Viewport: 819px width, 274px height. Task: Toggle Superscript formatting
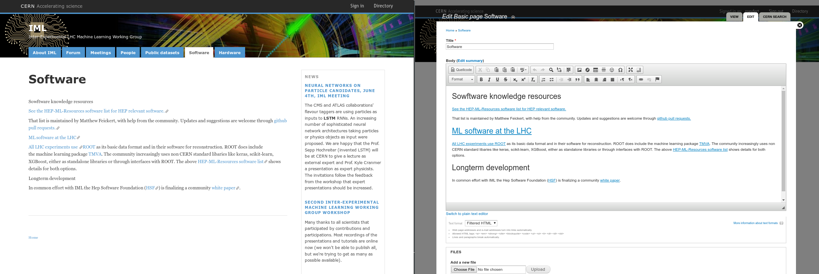click(x=523, y=79)
